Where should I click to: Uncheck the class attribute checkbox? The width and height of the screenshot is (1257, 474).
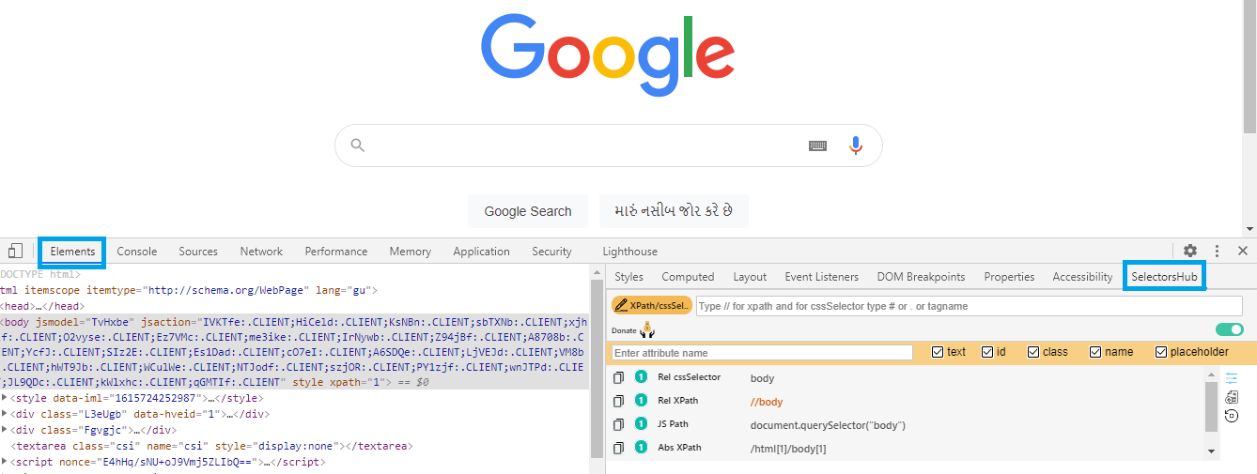tap(1033, 352)
